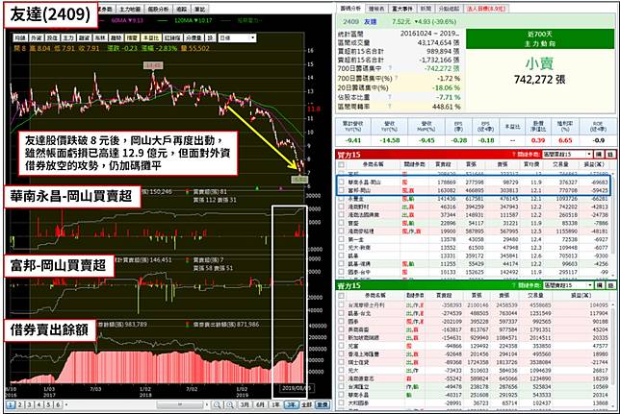
Task: Click the help icon beside 700日籌碼集中(%)
Action: (x=397, y=78)
